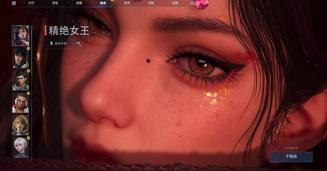Click the E key navigation icon
Image resolution: width=327 pixels, height=171 pixels.
pos(192,3)
